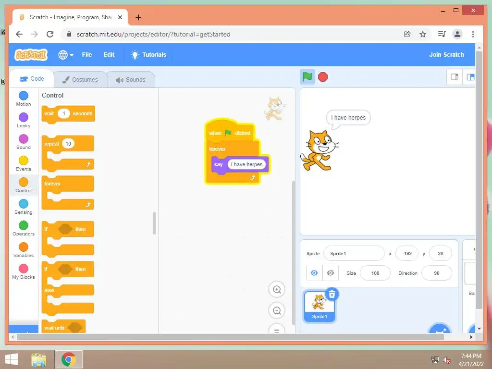
Task: Open the My Blocks category
Action: click(x=24, y=272)
